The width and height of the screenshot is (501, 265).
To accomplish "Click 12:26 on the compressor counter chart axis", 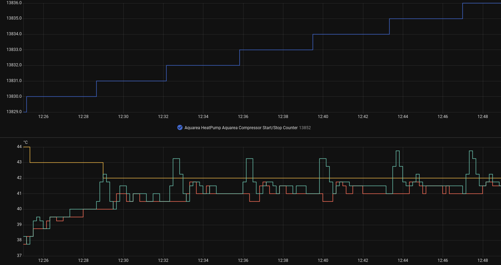I will 43,117.
